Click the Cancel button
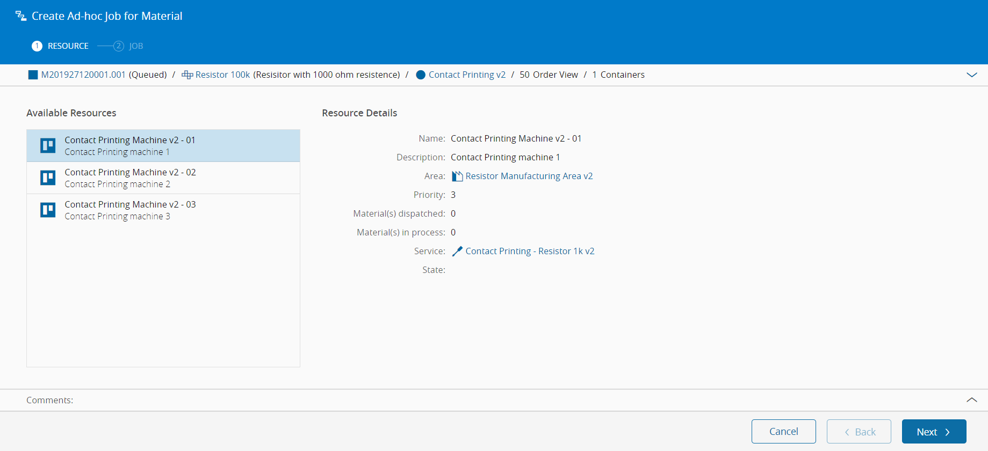 (x=783, y=432)
